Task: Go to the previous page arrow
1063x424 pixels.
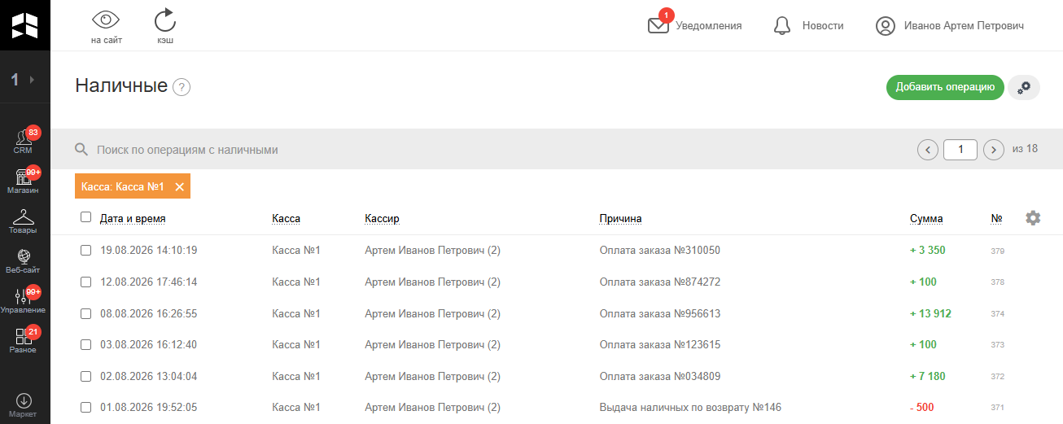Action: (927, 150)
